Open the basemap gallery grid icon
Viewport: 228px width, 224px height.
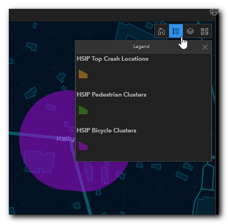(204, 31)
